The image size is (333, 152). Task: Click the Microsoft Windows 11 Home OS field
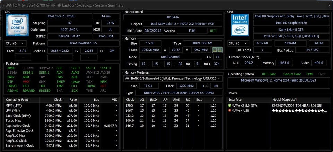(279, 80)
